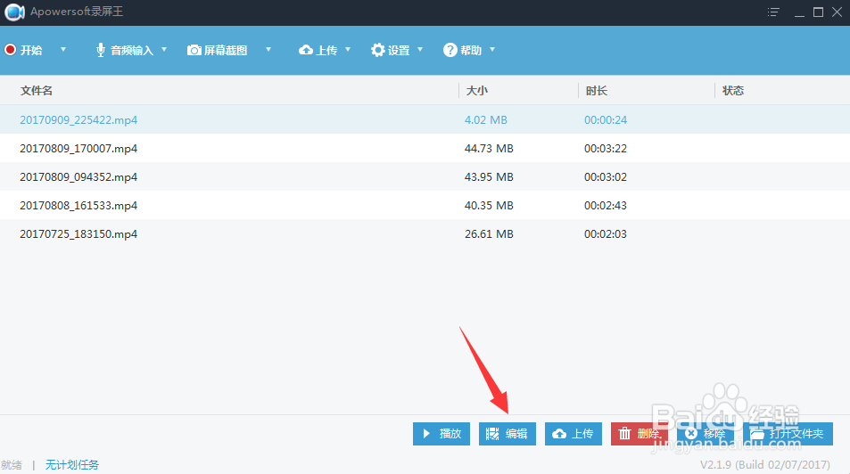This screenshot has width=850, height=474.
Task: Click the trash can icon on 删除 button
Action: click(624, 433)
